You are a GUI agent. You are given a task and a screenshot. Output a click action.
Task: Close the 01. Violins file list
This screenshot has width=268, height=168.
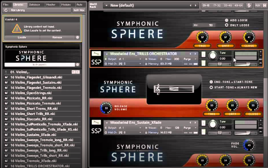(x=78, y=72)
